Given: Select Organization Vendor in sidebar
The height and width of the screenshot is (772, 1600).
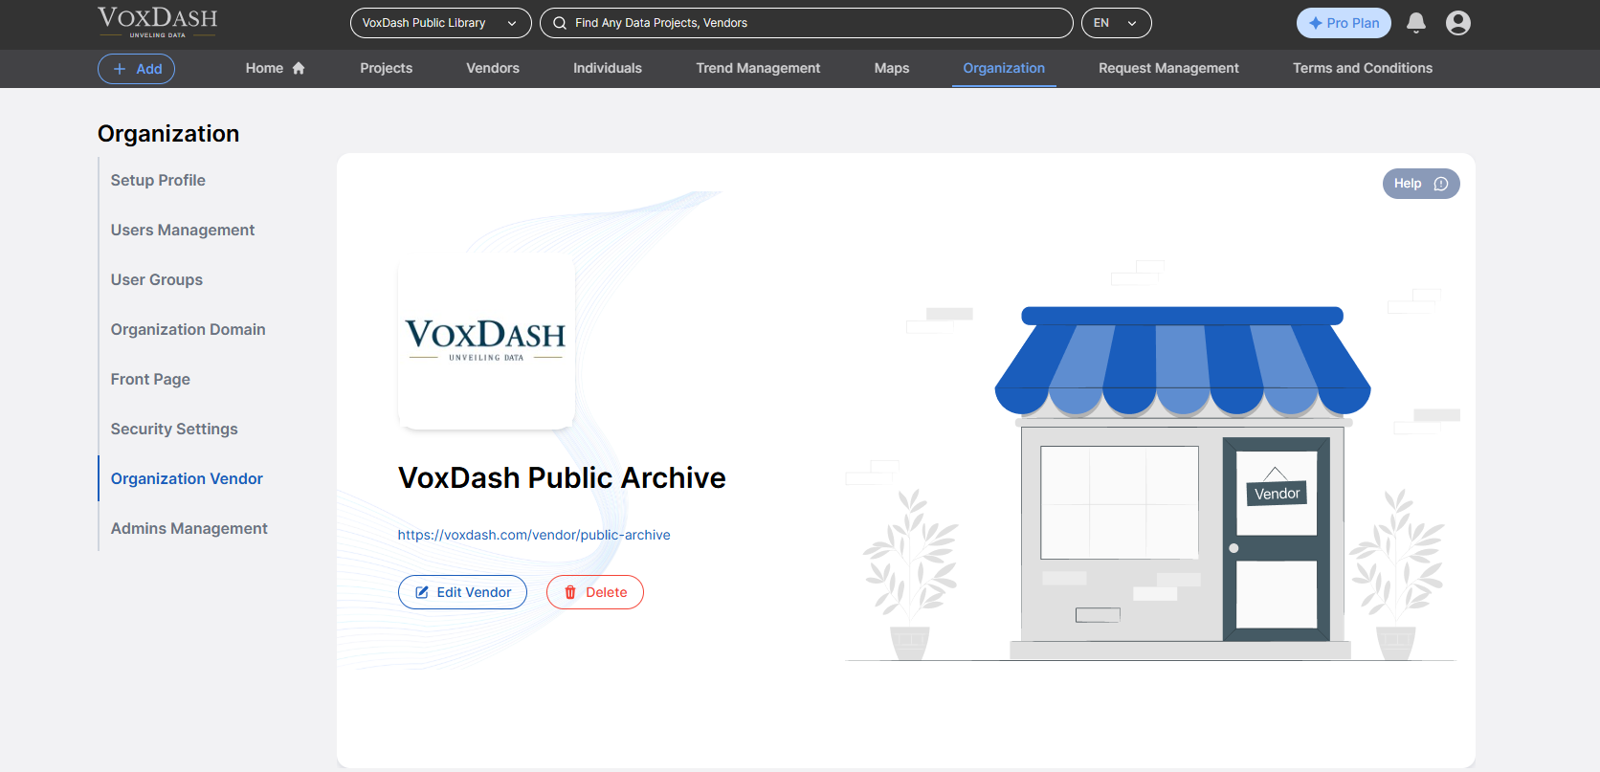Looking at the screenshot, I should 187,478.
